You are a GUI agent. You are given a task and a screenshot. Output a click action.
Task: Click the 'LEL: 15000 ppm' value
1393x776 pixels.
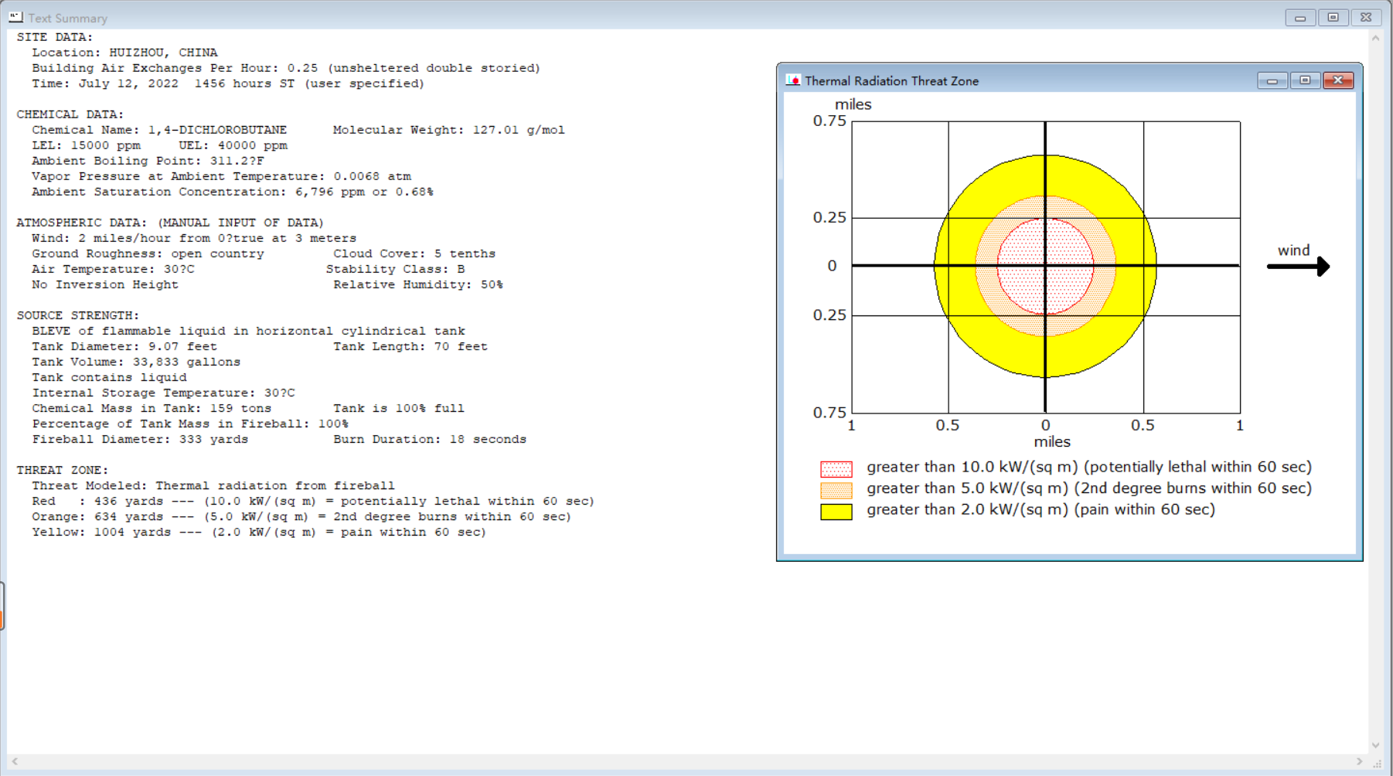pos(86,145)
